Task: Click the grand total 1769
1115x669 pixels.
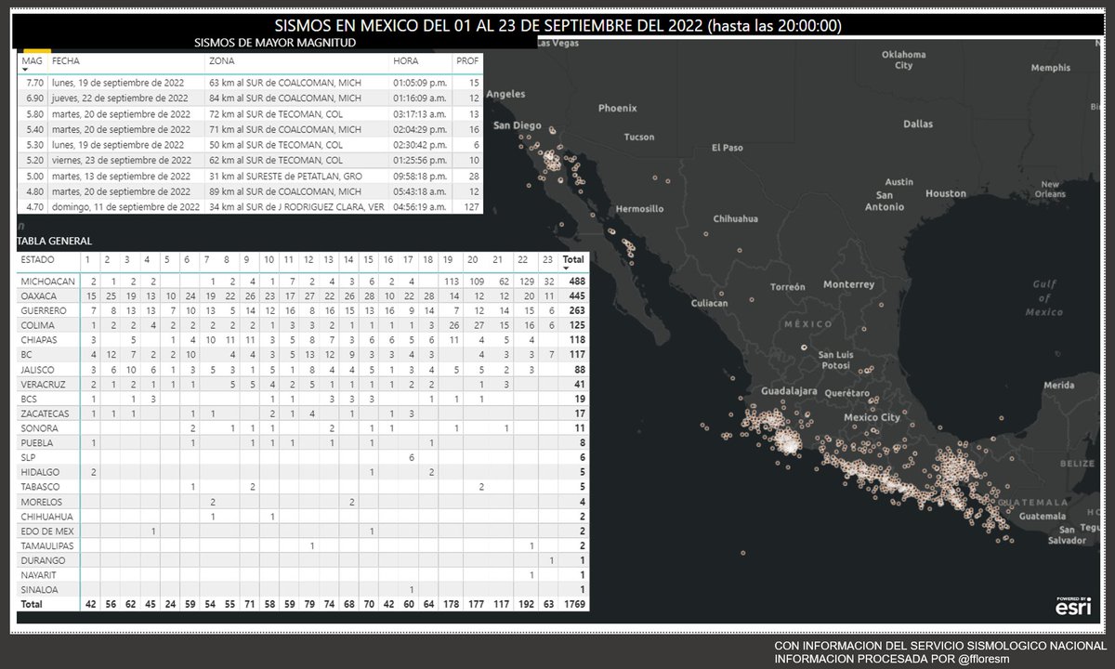Action: (x=573, y=604)
